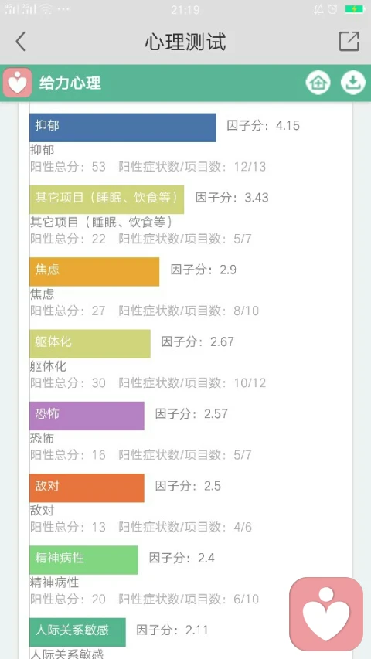The height and width of the screenshot is (659, 371).
Task: Tap the 给力心理 title text
Action: pos(70,83)
